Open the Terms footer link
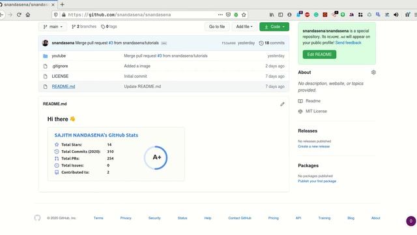 (98, 218)
